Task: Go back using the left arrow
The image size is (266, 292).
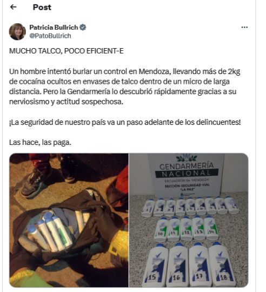Action: (13, 7)
